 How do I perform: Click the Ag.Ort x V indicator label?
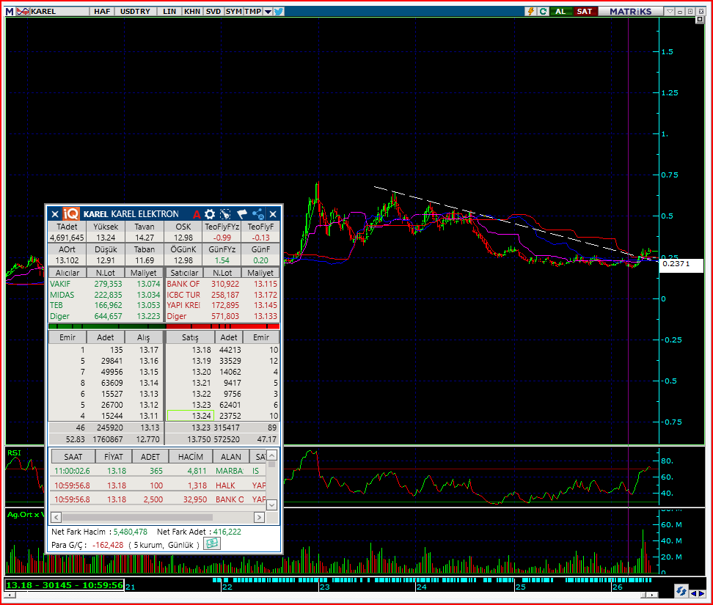pos(25,515)
